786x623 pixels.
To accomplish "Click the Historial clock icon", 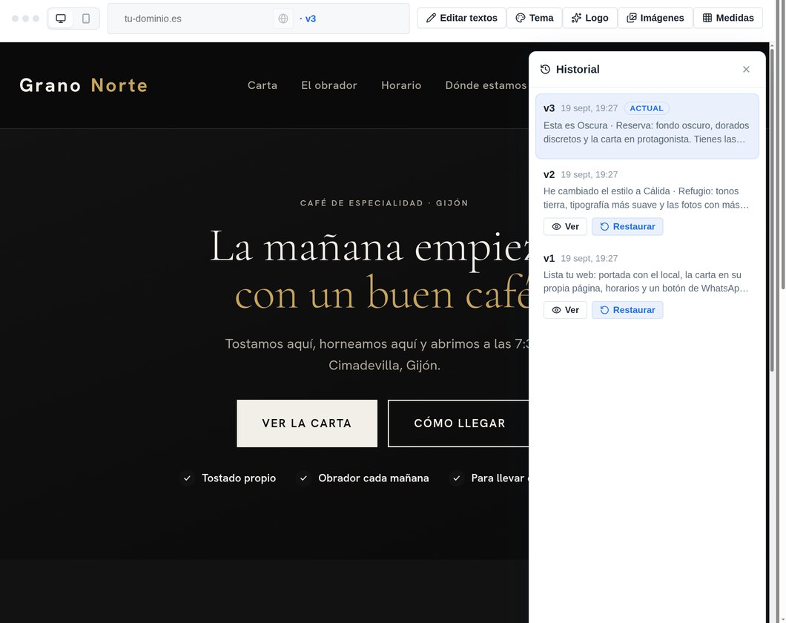I will pyautogui.click(x=546, y=69).
